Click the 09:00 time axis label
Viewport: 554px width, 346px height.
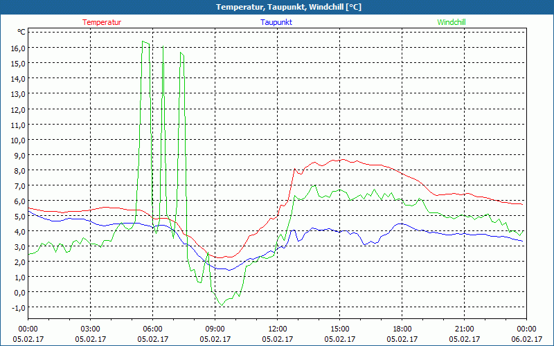pos(215,329)
